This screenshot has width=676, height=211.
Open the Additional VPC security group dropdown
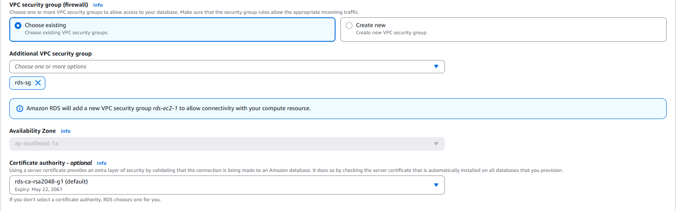point(227,67)
